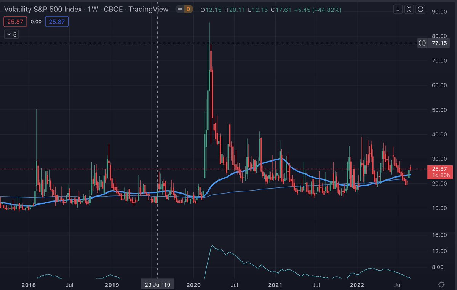Click 60.00 on the price scale
This screenshot has width=457, height=290.
pos(439,85)
